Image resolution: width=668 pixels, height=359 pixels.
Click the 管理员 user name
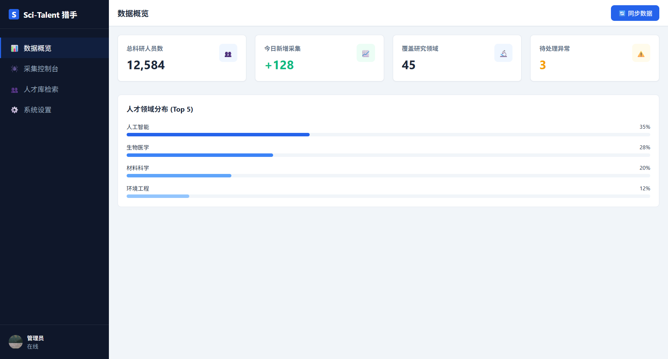point(35,338)
